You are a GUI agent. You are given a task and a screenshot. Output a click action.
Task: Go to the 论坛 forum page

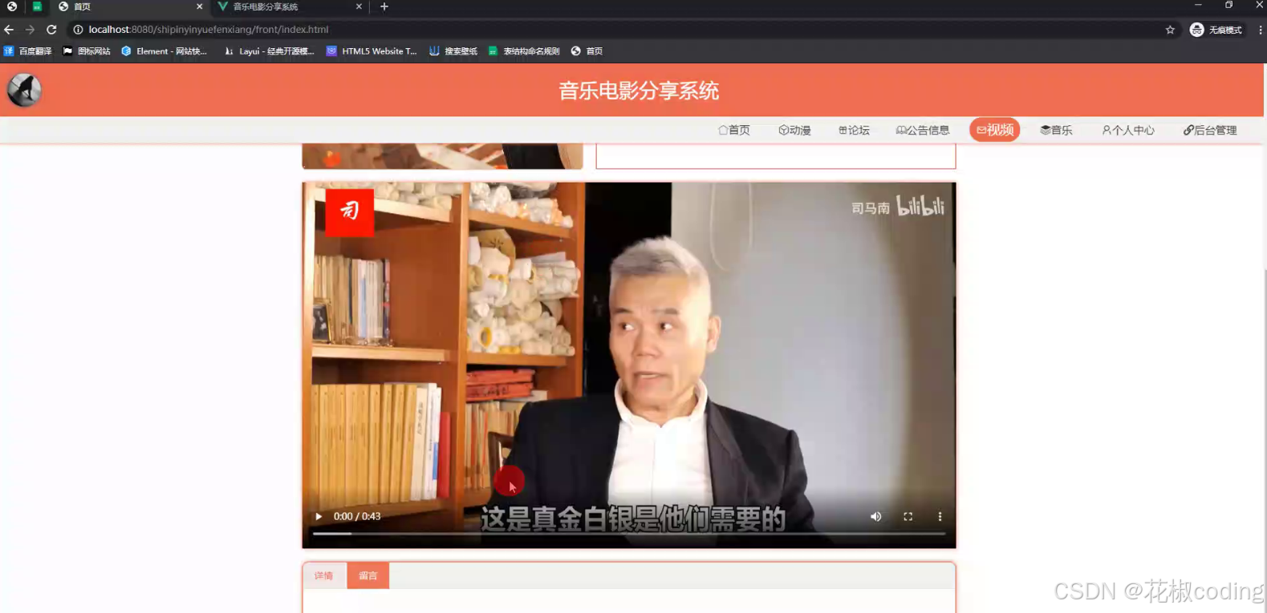pos(854,130)
